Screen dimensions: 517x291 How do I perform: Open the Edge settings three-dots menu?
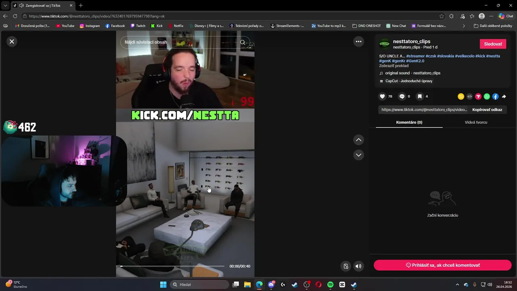492,16
